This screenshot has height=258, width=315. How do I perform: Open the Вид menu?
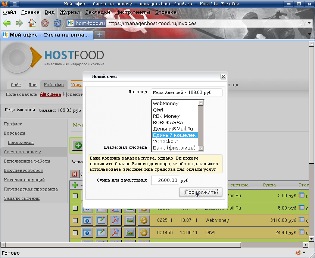point(50,12)
